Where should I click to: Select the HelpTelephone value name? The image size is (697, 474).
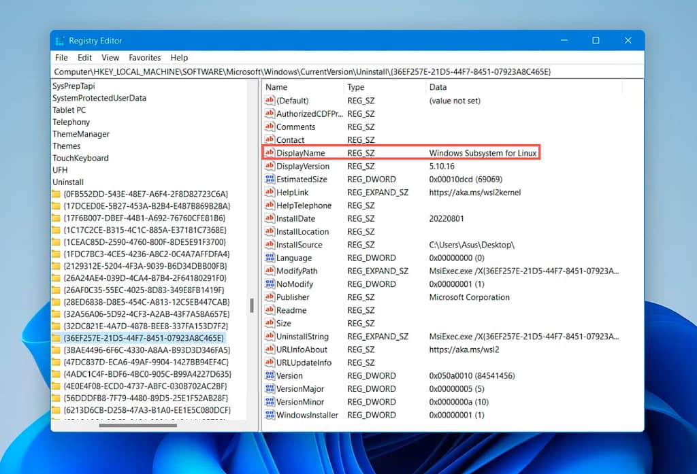point(304,205)
